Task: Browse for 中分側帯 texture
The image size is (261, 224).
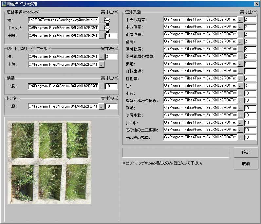Action: (240, 27)
